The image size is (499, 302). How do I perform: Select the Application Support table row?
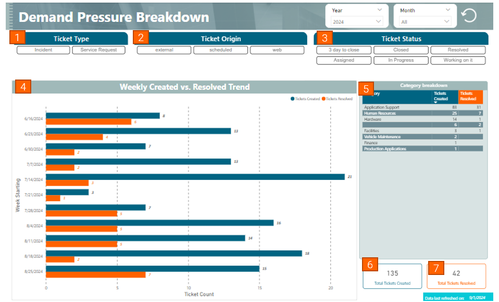pyautogui.click(x=381, y=107)
